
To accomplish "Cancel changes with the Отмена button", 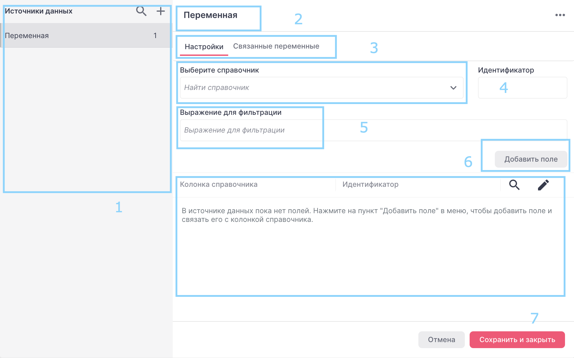I will (x=441, y=340).
